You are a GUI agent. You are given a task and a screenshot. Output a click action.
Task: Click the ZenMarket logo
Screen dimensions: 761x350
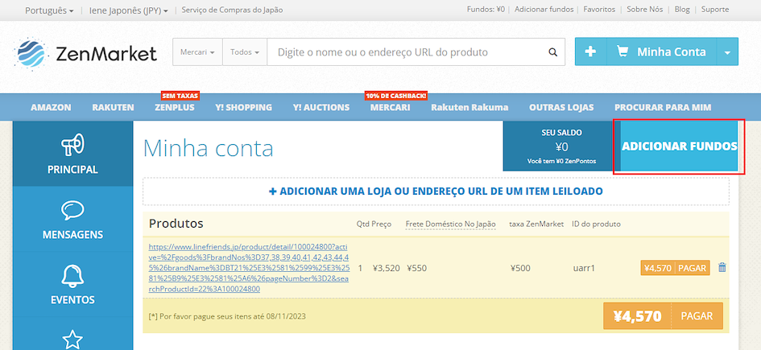tap(85, 53)
